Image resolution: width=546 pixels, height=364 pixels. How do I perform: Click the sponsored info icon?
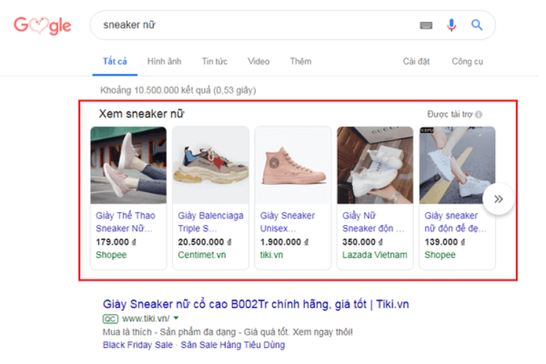click(x=479, y=114)
